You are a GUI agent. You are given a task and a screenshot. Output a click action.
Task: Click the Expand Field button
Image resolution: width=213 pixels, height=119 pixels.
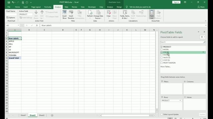52,12
